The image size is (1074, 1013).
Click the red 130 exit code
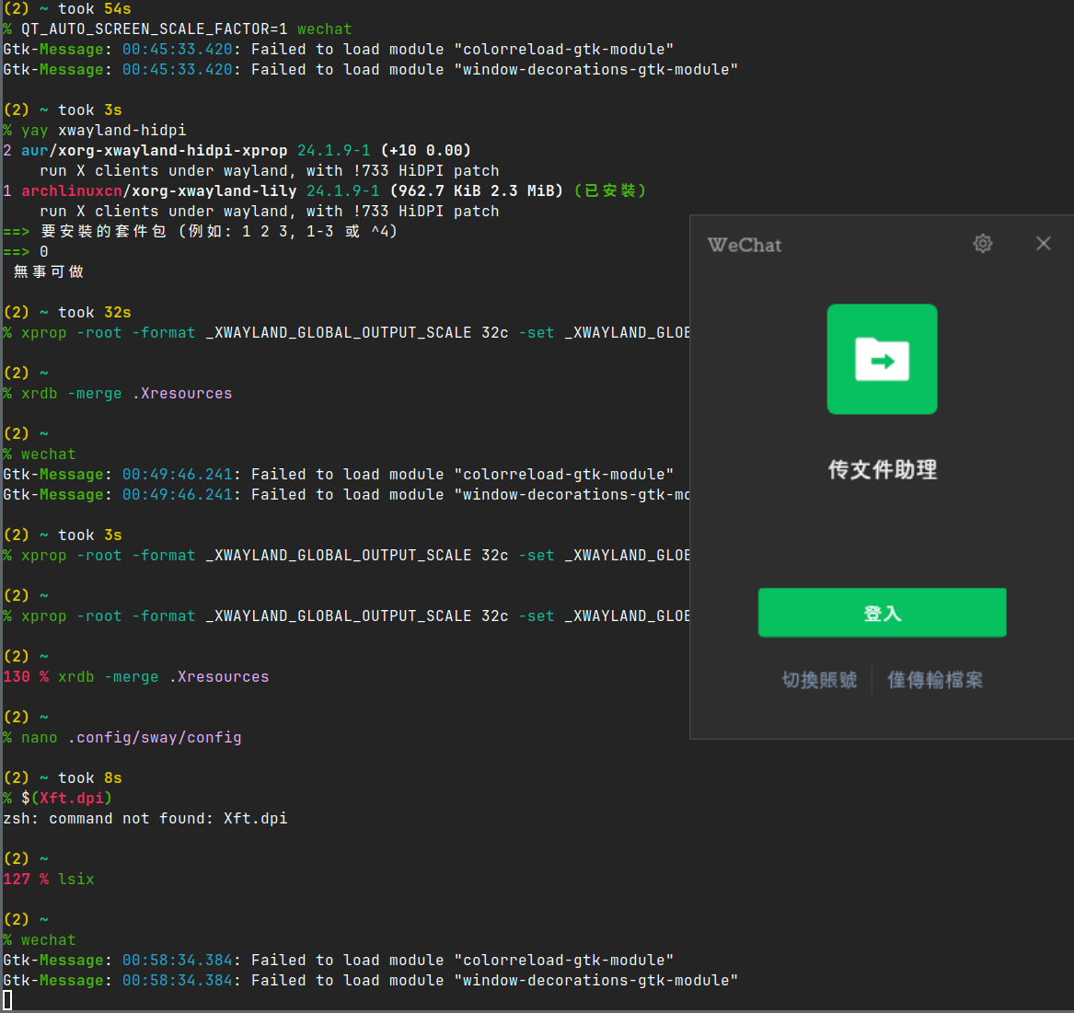17,677
